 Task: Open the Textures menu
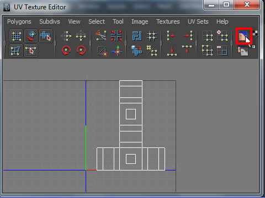pyautogui.click(x=168, y=21)
